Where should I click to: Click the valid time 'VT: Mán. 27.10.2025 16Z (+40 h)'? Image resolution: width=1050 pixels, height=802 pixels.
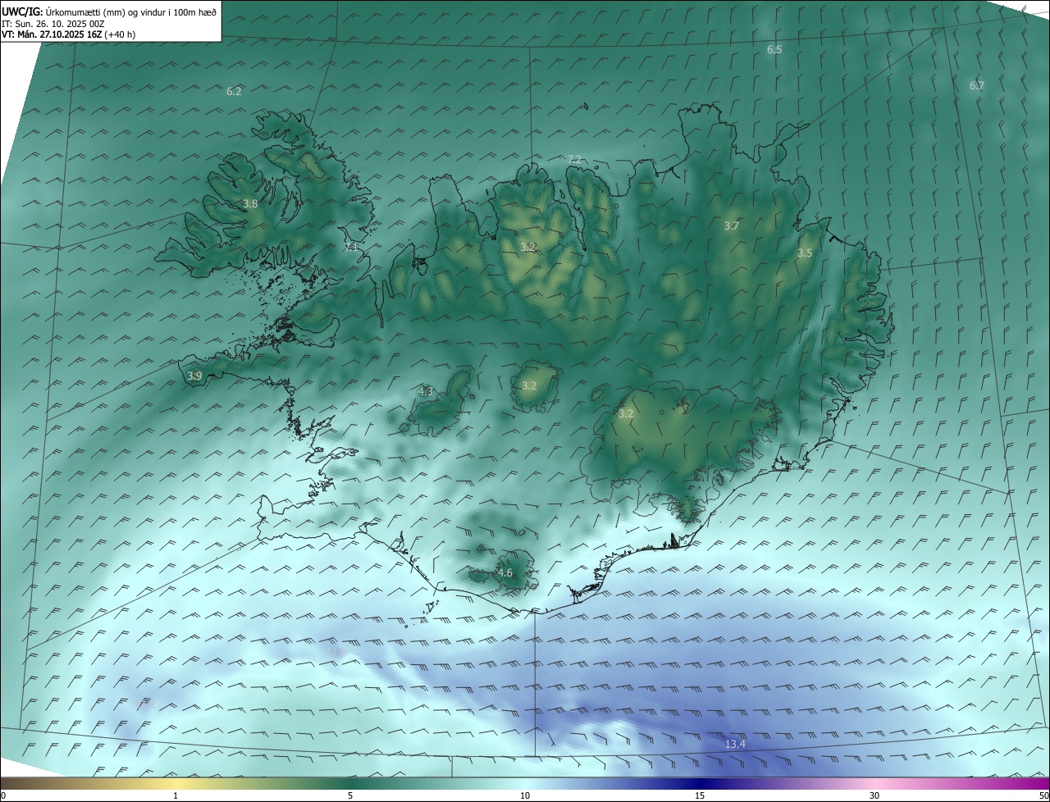pos(69,34)
